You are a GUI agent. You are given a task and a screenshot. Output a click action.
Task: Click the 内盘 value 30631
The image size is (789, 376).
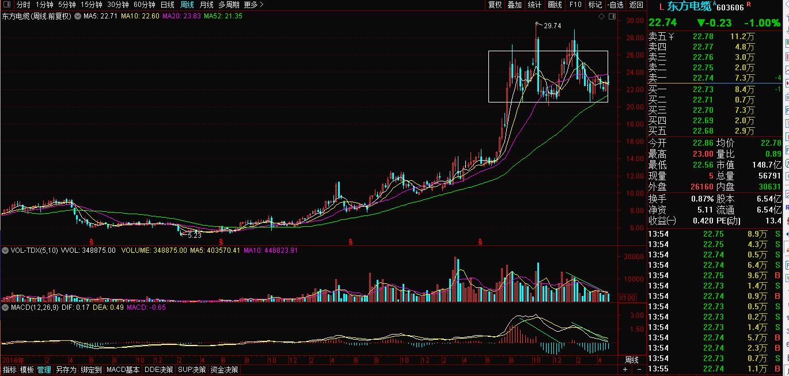click(x=769, y=187)
